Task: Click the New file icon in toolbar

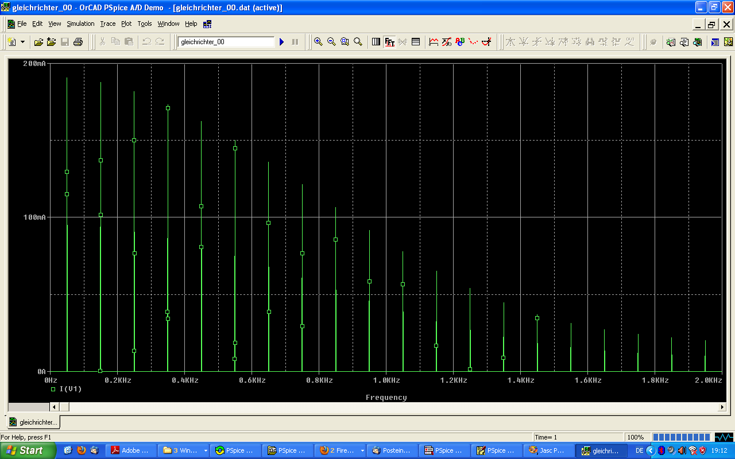Action: (12, 42)
